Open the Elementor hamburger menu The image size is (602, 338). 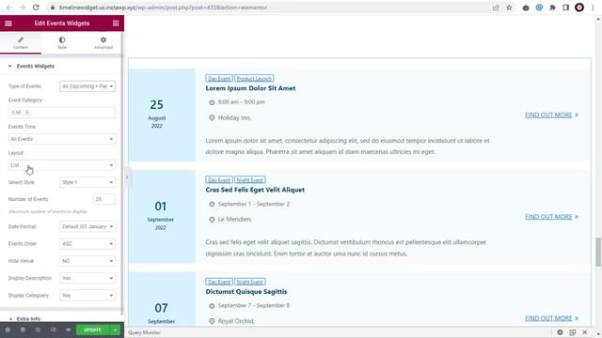(8, 23)
